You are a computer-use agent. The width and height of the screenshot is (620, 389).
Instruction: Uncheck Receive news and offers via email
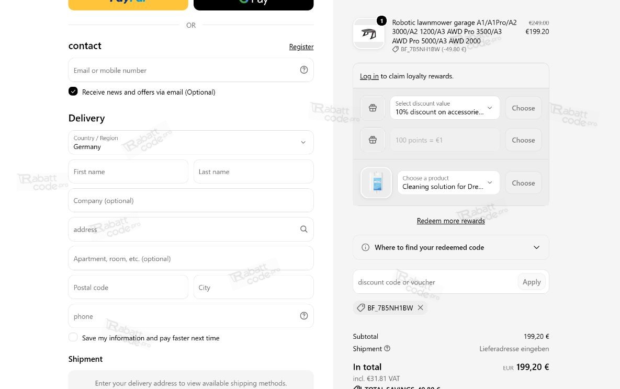click(x=73, y=91)
